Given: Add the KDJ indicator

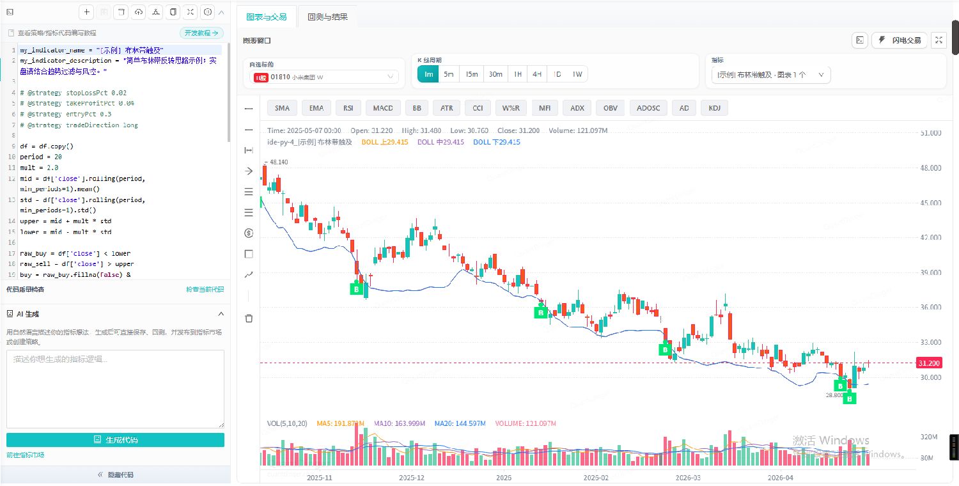Looking at the screenshot, I should click(x=714, y=108).
